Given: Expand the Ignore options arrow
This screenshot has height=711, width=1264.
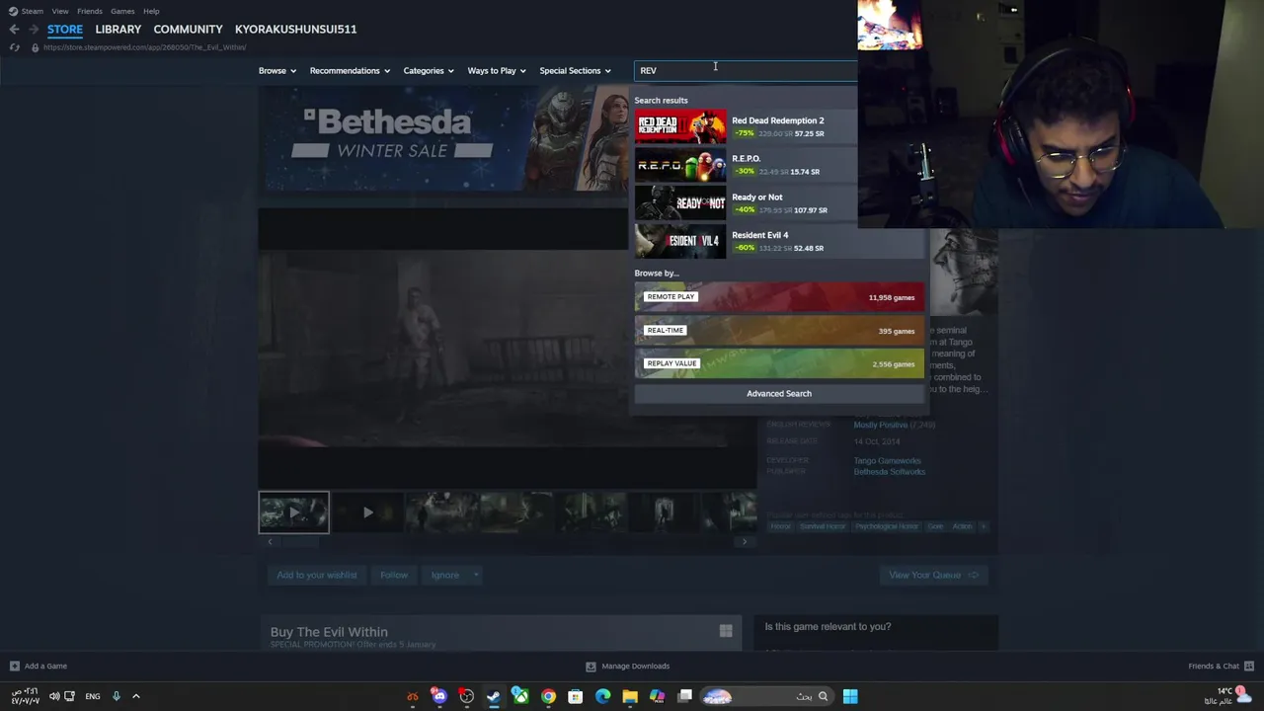Looking at the screenshot, I should tap(475, 575).
